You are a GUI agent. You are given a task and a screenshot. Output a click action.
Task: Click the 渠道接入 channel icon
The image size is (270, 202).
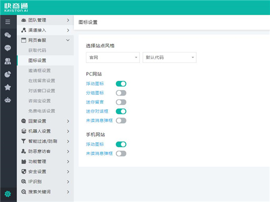pos(24,30)
